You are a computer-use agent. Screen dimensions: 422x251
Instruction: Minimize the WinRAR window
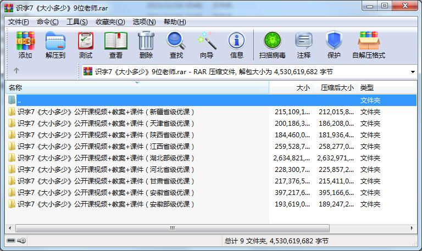370,6
